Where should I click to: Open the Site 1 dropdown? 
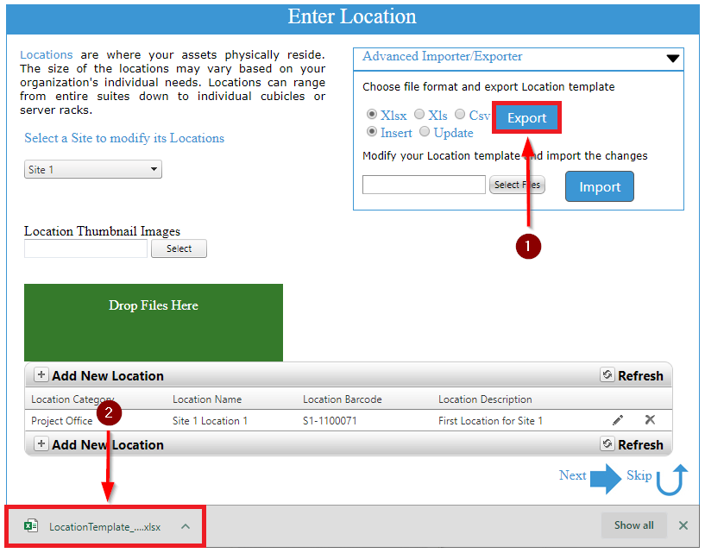coord(93,169)
